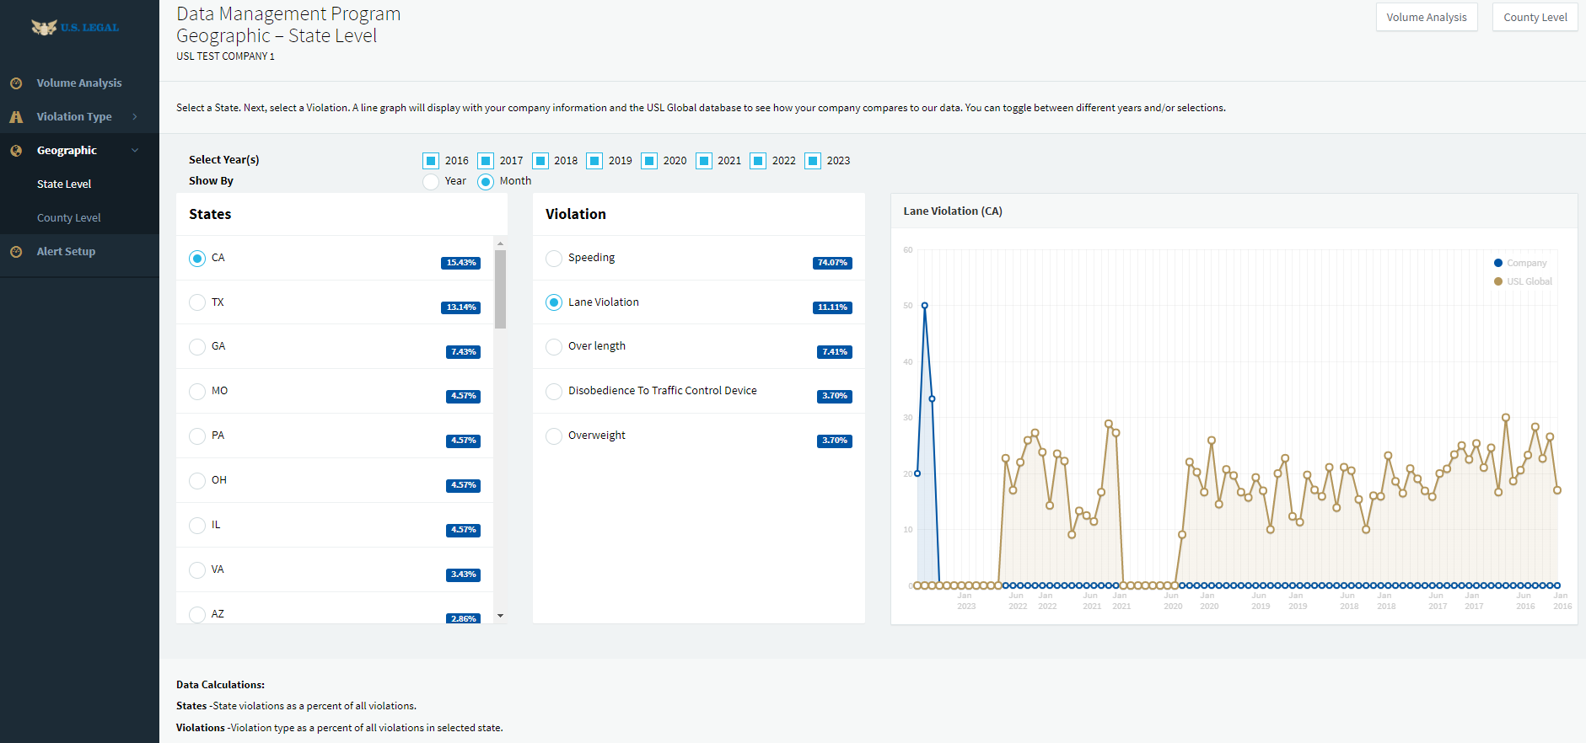Click the Lane Violation (CA) chart title
Image resolution: width=1586 pixels, height=743 pixels.
(x=953, y=211)
